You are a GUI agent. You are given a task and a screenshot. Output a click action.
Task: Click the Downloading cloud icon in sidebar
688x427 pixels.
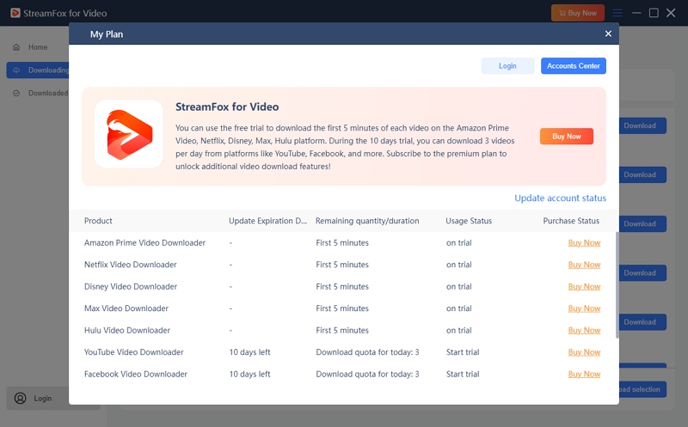coord(16,70)
